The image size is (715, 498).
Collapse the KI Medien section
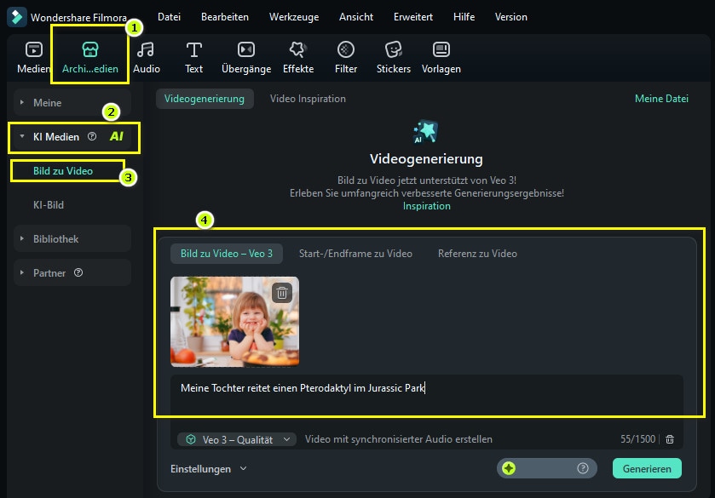click(x=22, y=136)
